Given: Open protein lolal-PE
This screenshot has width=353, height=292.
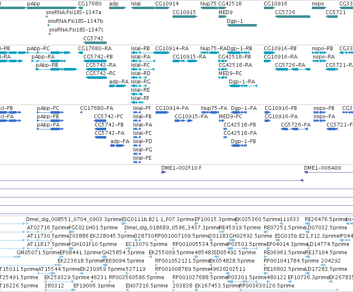Looking at the screenshot, I should [142, 158].
